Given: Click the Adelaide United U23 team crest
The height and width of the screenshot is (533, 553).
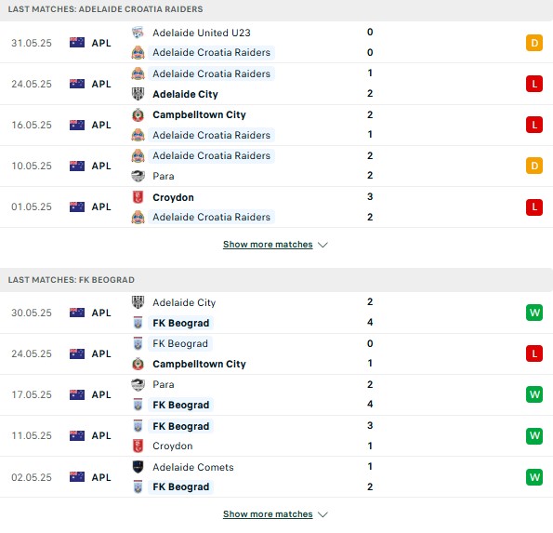Looking at the screenshot, I should [138, 33].
